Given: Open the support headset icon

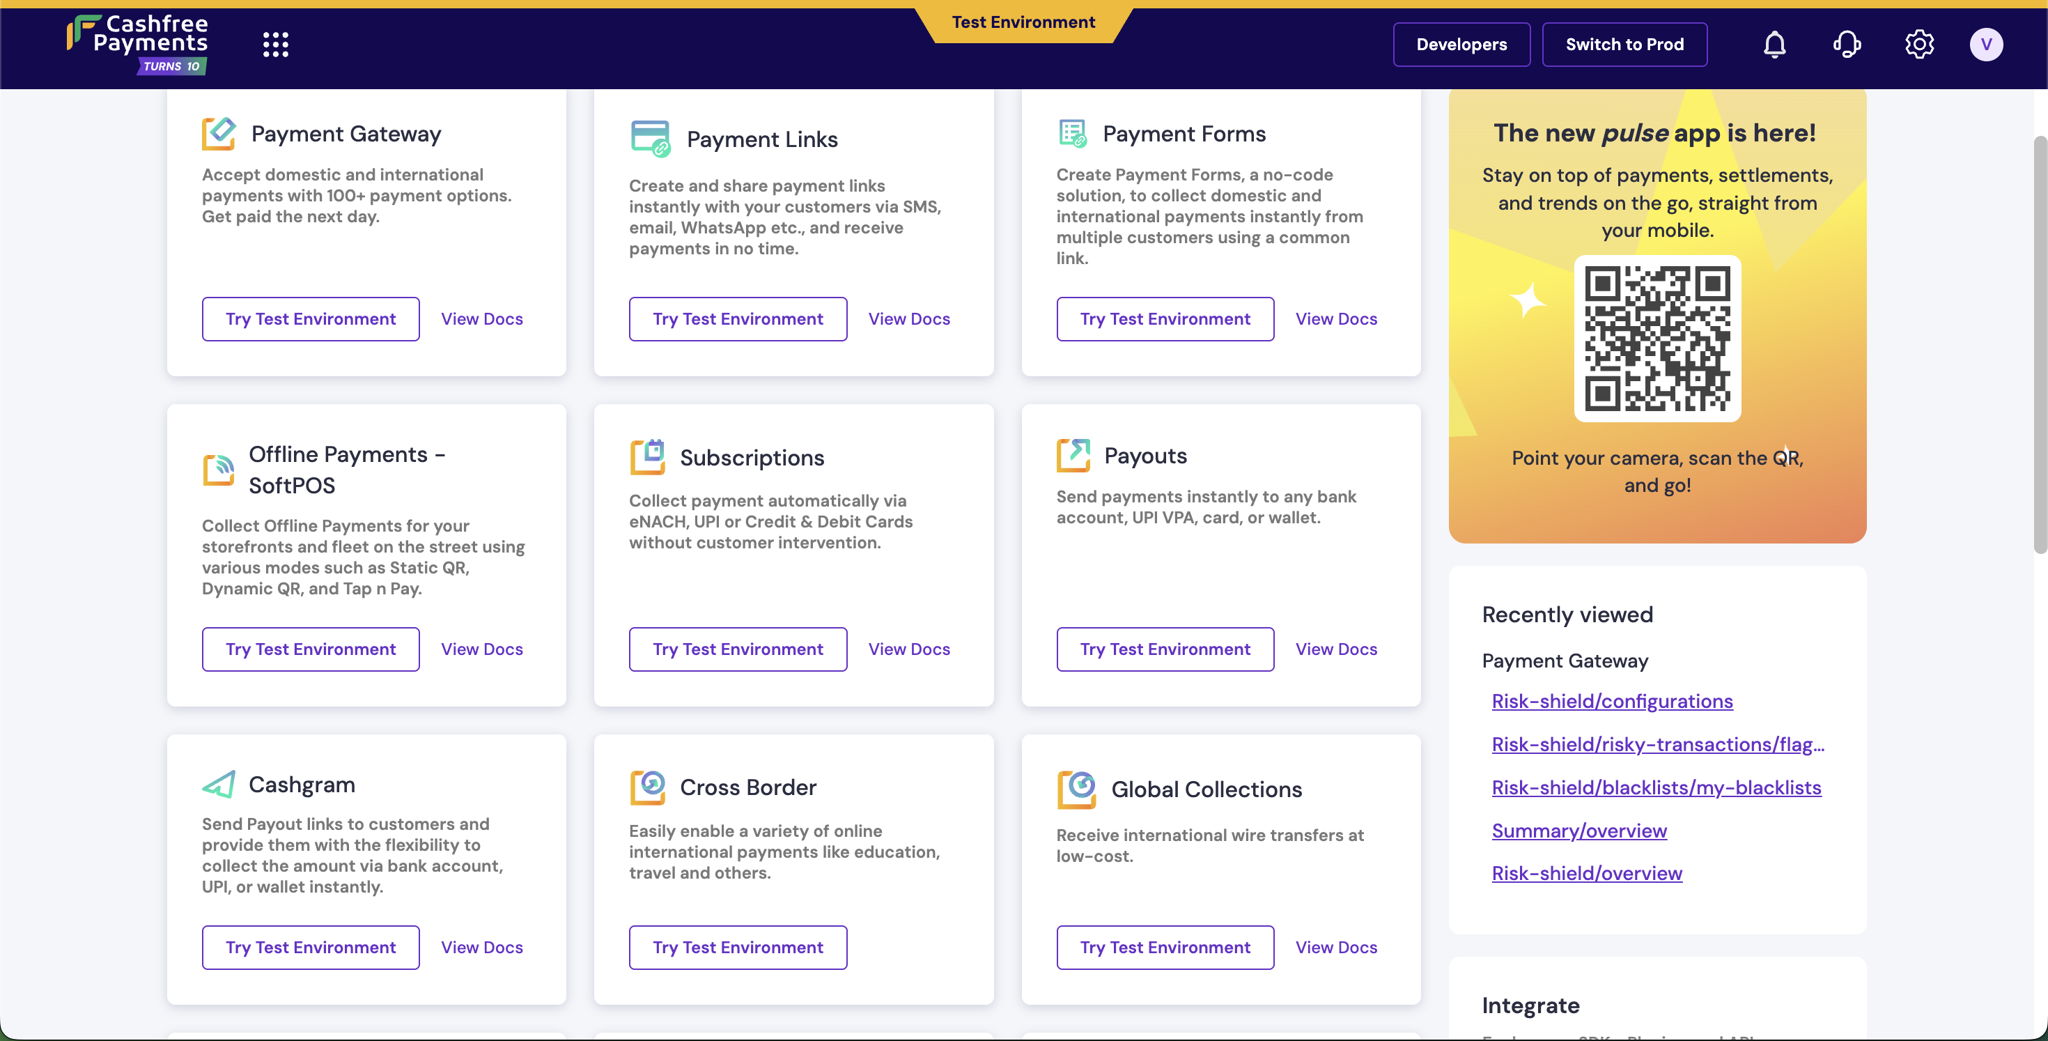Looking at the screenshot, I should (1846, 45).
